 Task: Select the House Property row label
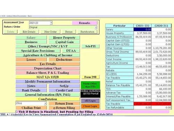pos(119,33)
